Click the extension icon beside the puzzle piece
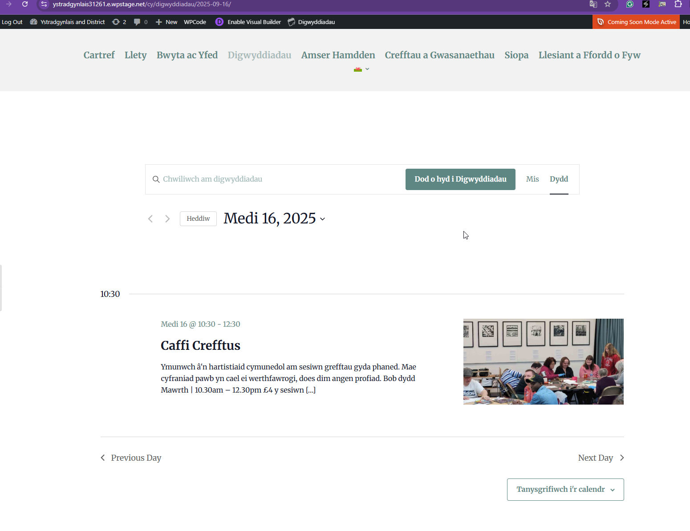The height and width of the screenshot is (531, 690). tap(662, 4)
